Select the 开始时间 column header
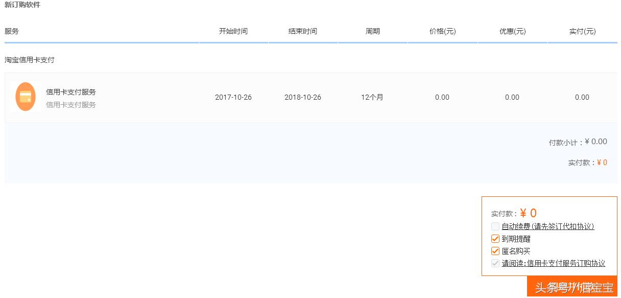621x298 pixels. 233,31
